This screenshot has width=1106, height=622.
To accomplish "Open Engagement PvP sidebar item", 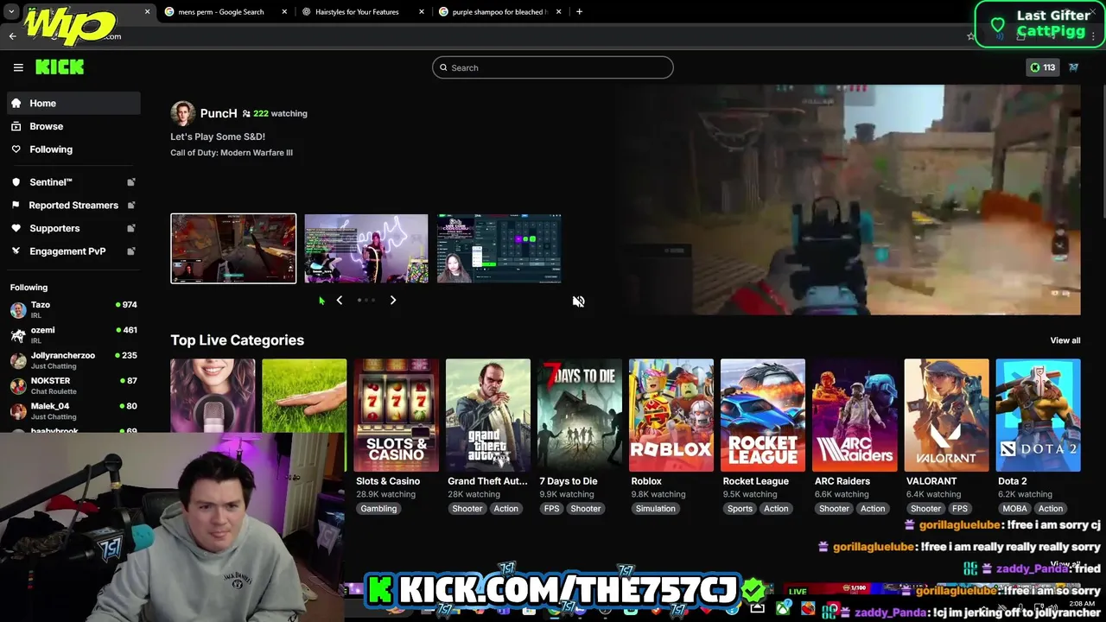I will 73,251.
